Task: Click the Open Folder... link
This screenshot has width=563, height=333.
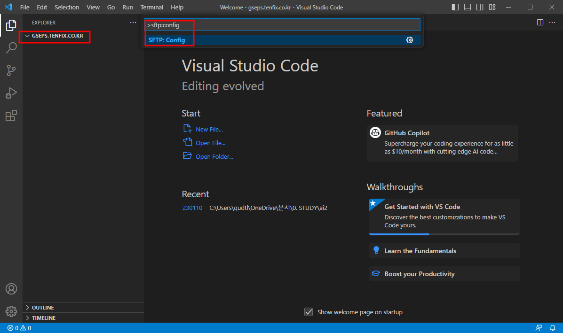Action: coord(214,157)
